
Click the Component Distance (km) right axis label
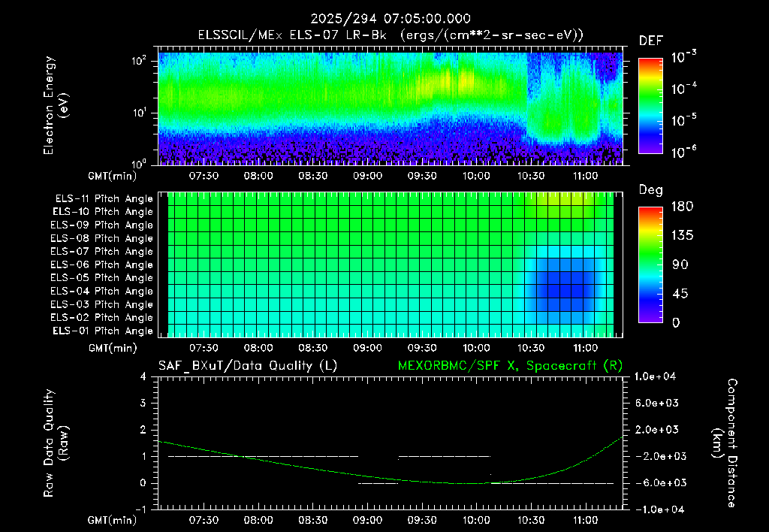pos(725,443)
